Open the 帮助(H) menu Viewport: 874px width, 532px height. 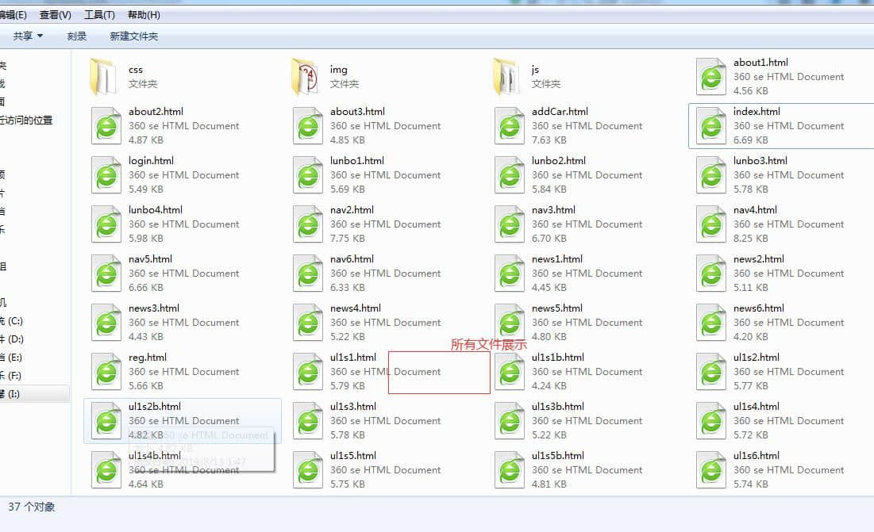[144, 15]
